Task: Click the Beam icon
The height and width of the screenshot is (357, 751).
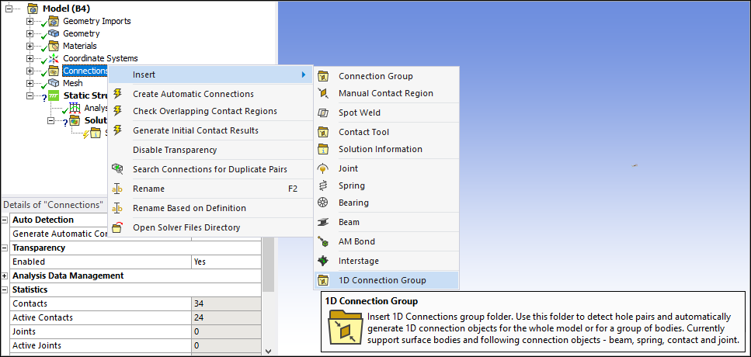Action: click(323, 222)
